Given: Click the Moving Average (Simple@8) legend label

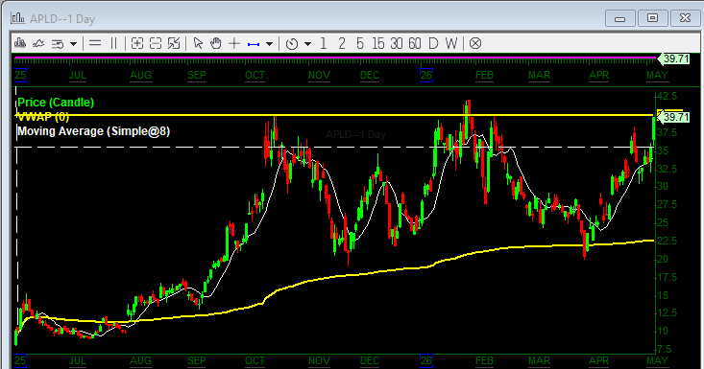Looking at the screenshot, I should coord(93,131).
